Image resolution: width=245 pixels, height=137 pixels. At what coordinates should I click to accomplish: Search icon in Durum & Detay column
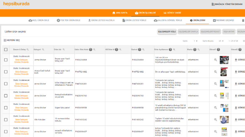(x=28, y=49)
